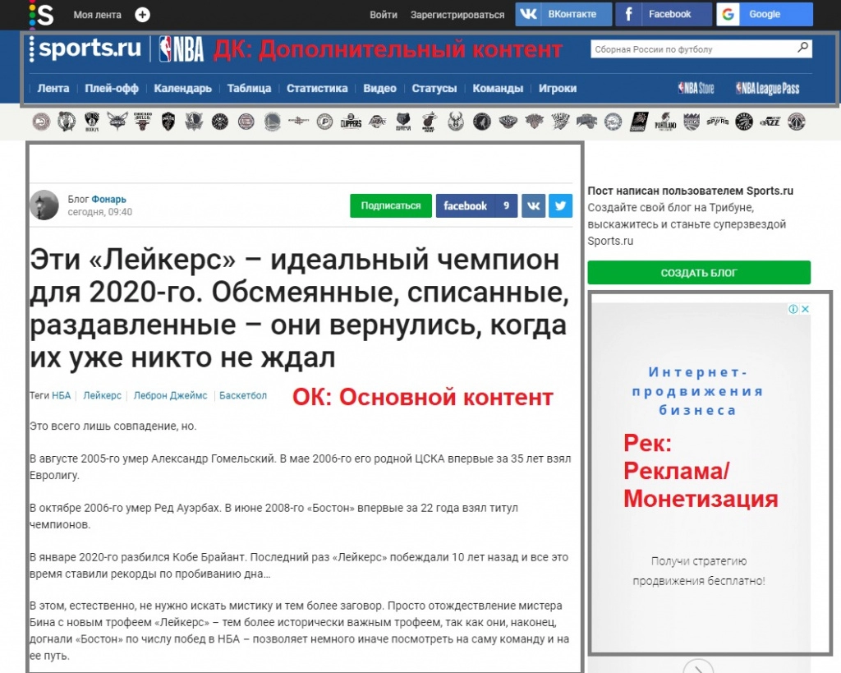Click the Войти login link
This screenshot has height=673, width=841.
tap(384, 15)
